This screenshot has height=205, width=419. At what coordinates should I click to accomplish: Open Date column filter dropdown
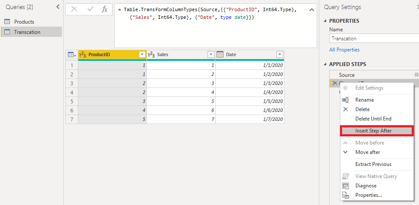(x=279, y=54)
